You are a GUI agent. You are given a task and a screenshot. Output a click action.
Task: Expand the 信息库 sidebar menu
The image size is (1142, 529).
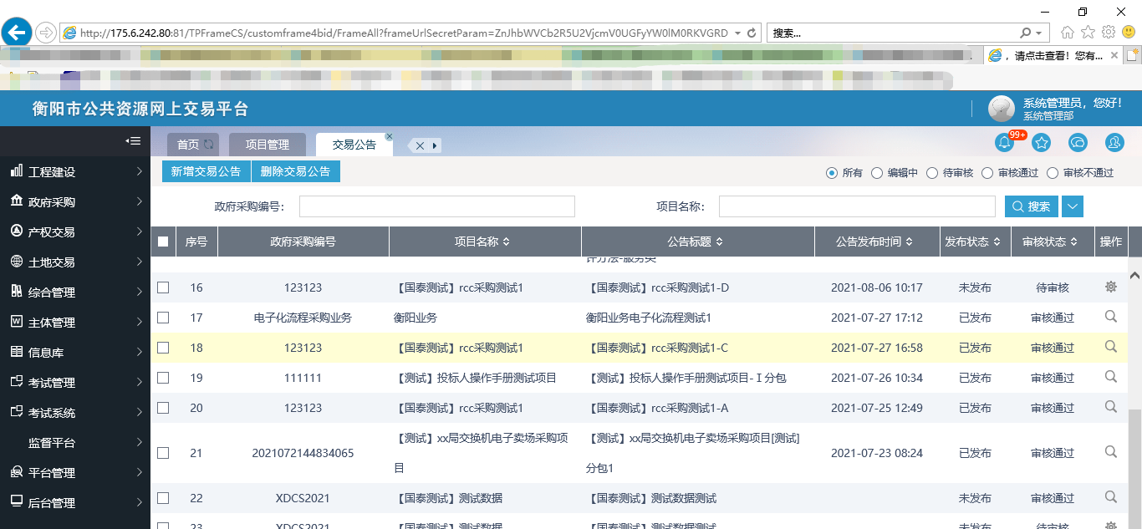[75, 353]
